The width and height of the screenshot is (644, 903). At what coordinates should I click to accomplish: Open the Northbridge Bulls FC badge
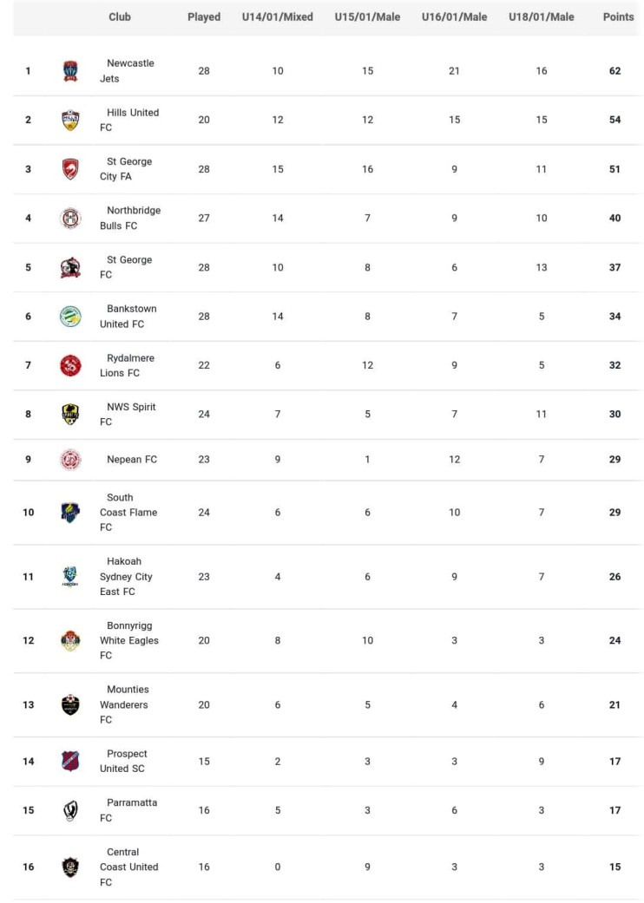click(70, 219)
